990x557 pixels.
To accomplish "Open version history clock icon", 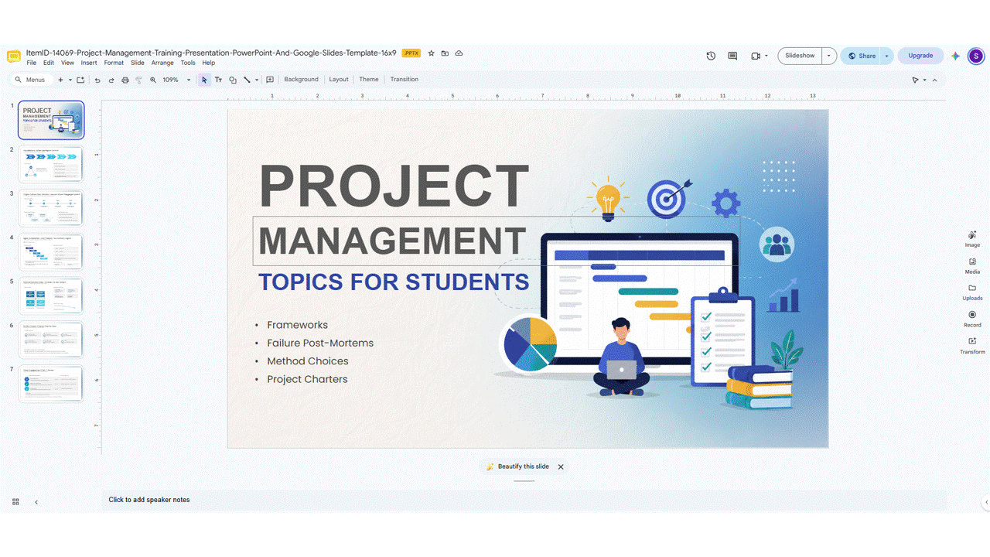I will [x=711, y=56].
